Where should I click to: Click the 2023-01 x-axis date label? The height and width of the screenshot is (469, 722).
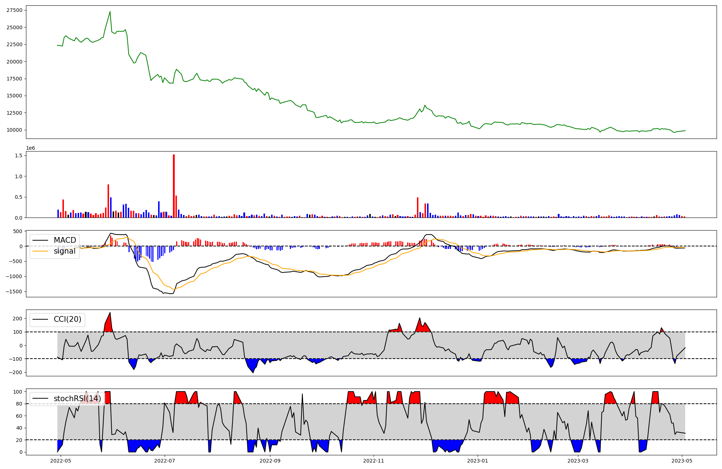(478, 461)
